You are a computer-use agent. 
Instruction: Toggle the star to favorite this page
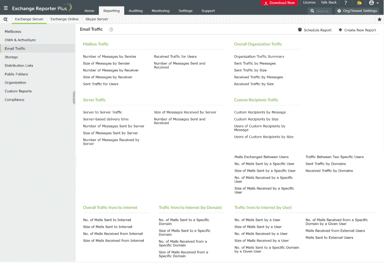click(x=379, y=19)
